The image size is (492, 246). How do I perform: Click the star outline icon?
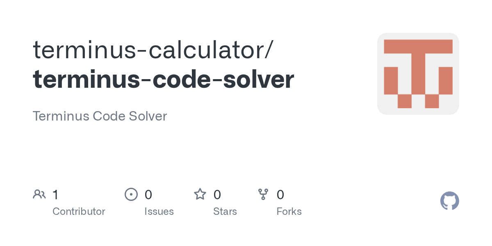(x=200, y=194)
